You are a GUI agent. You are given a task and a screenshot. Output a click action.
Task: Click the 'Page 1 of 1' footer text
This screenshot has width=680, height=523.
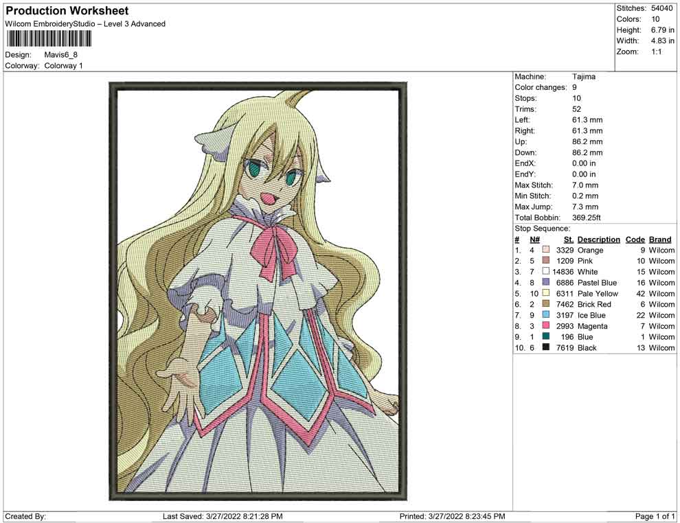coord(655,516)
